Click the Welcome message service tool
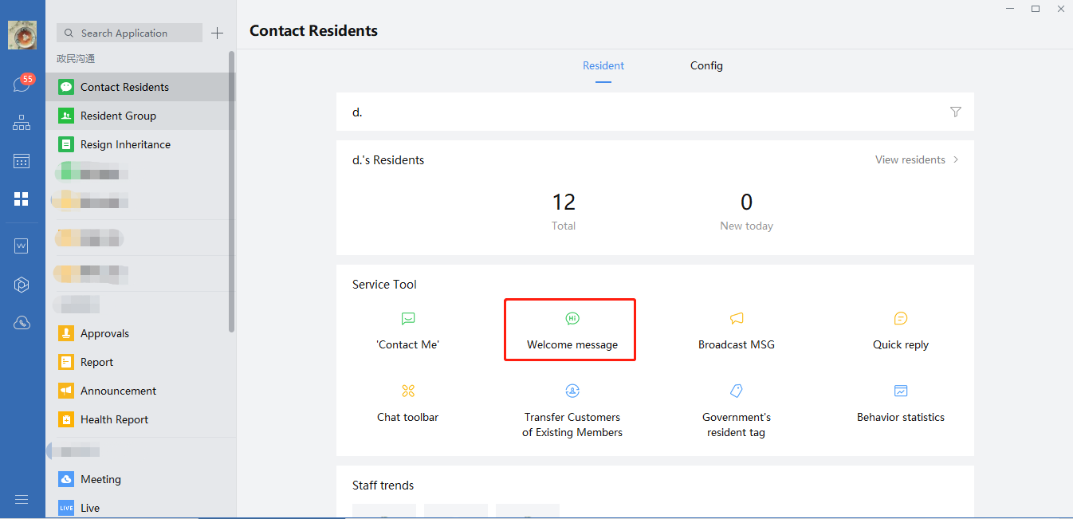 572,331
